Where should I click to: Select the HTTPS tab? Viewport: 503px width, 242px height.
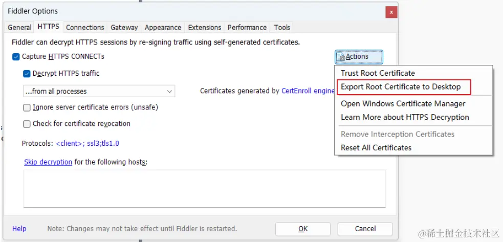[49, 27]
